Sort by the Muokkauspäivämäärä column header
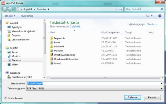The width and height of the screenshot is (166, 104). tap(112, 32)
